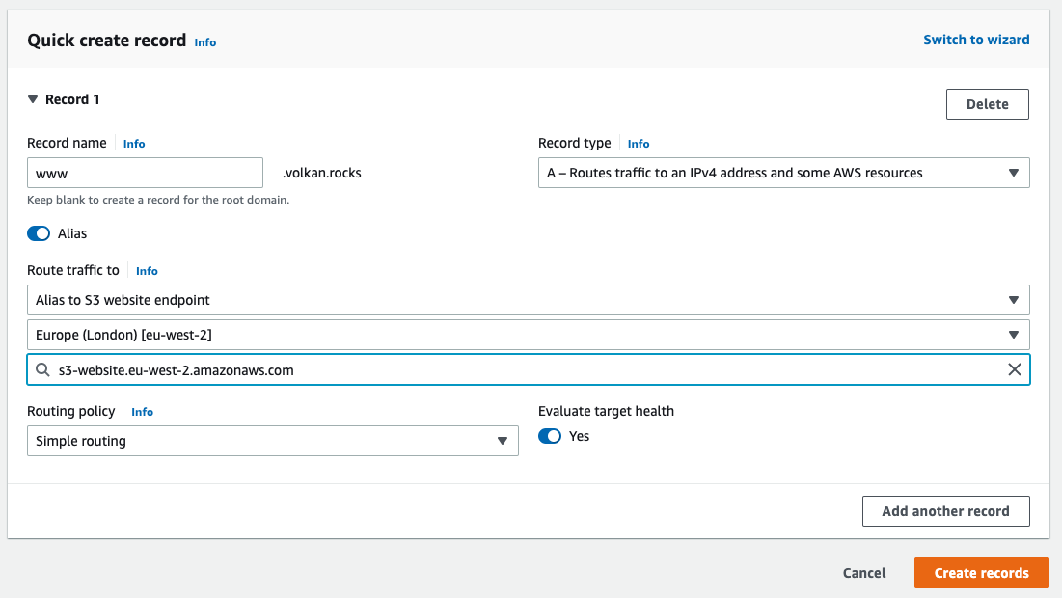Turn off the Alias toggle
This screenshot has width=1062, height=598.
coord(39,233)
